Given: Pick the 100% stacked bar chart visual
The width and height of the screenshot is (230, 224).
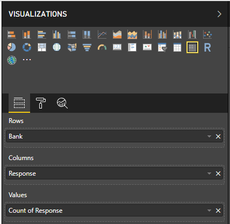Looking at the screenshot, I should tap(72, 34).
